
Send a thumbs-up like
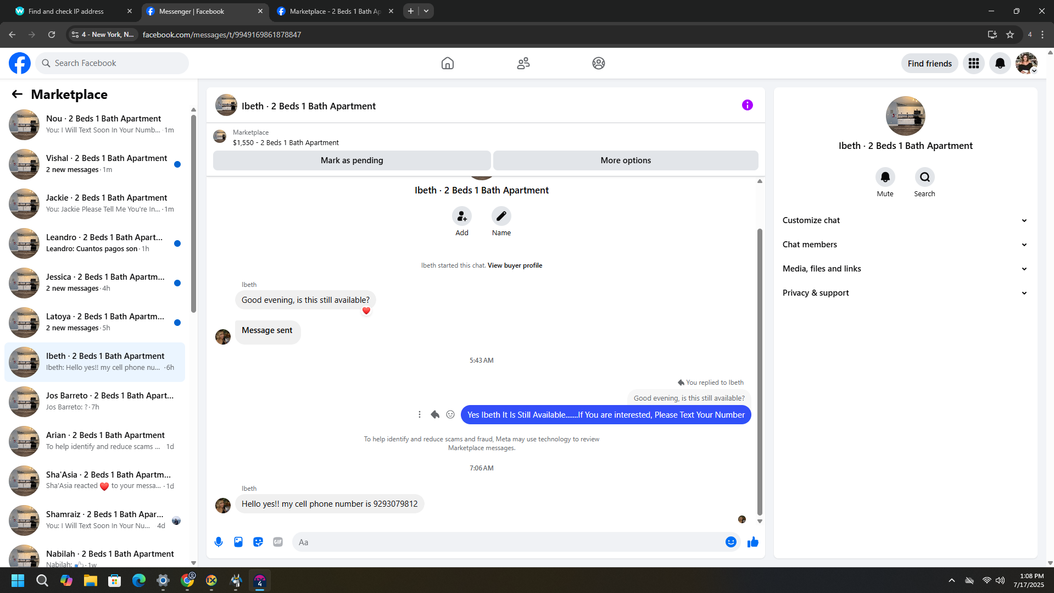click(x=753, y=542)
